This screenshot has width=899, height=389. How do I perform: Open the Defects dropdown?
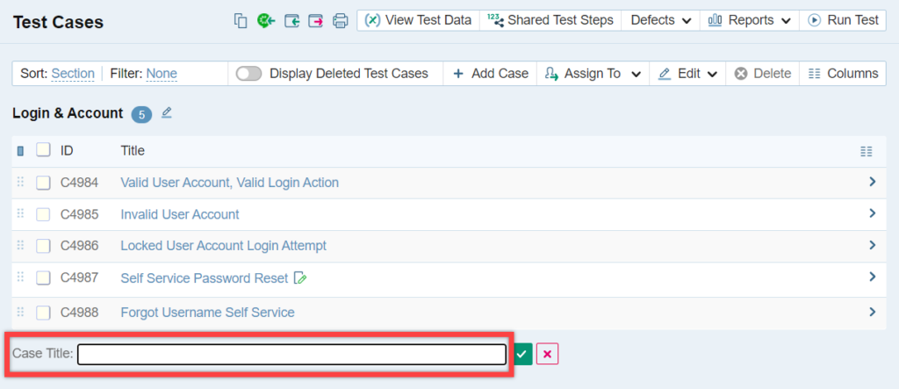point(662,20)
